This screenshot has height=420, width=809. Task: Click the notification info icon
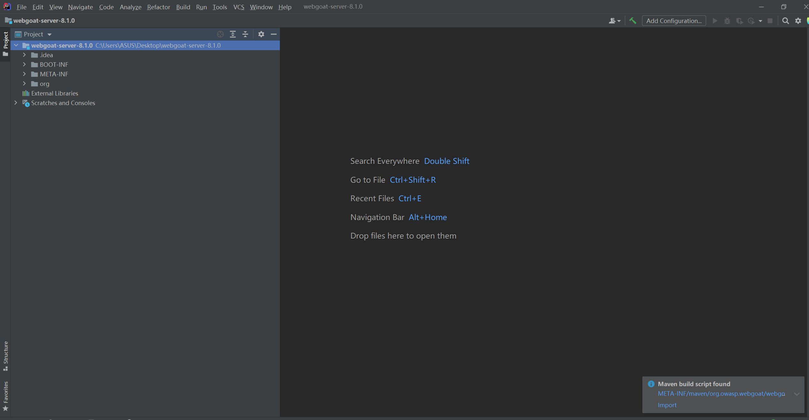pos(651,384)
